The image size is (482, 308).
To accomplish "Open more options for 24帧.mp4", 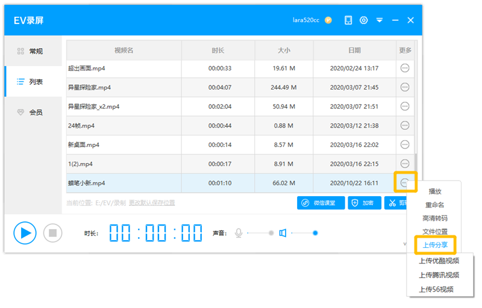I will point(405,126).
